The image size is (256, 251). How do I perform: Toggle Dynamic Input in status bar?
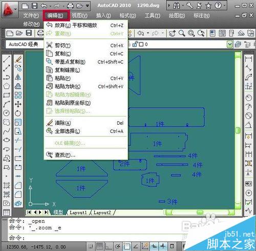(154, 246)
